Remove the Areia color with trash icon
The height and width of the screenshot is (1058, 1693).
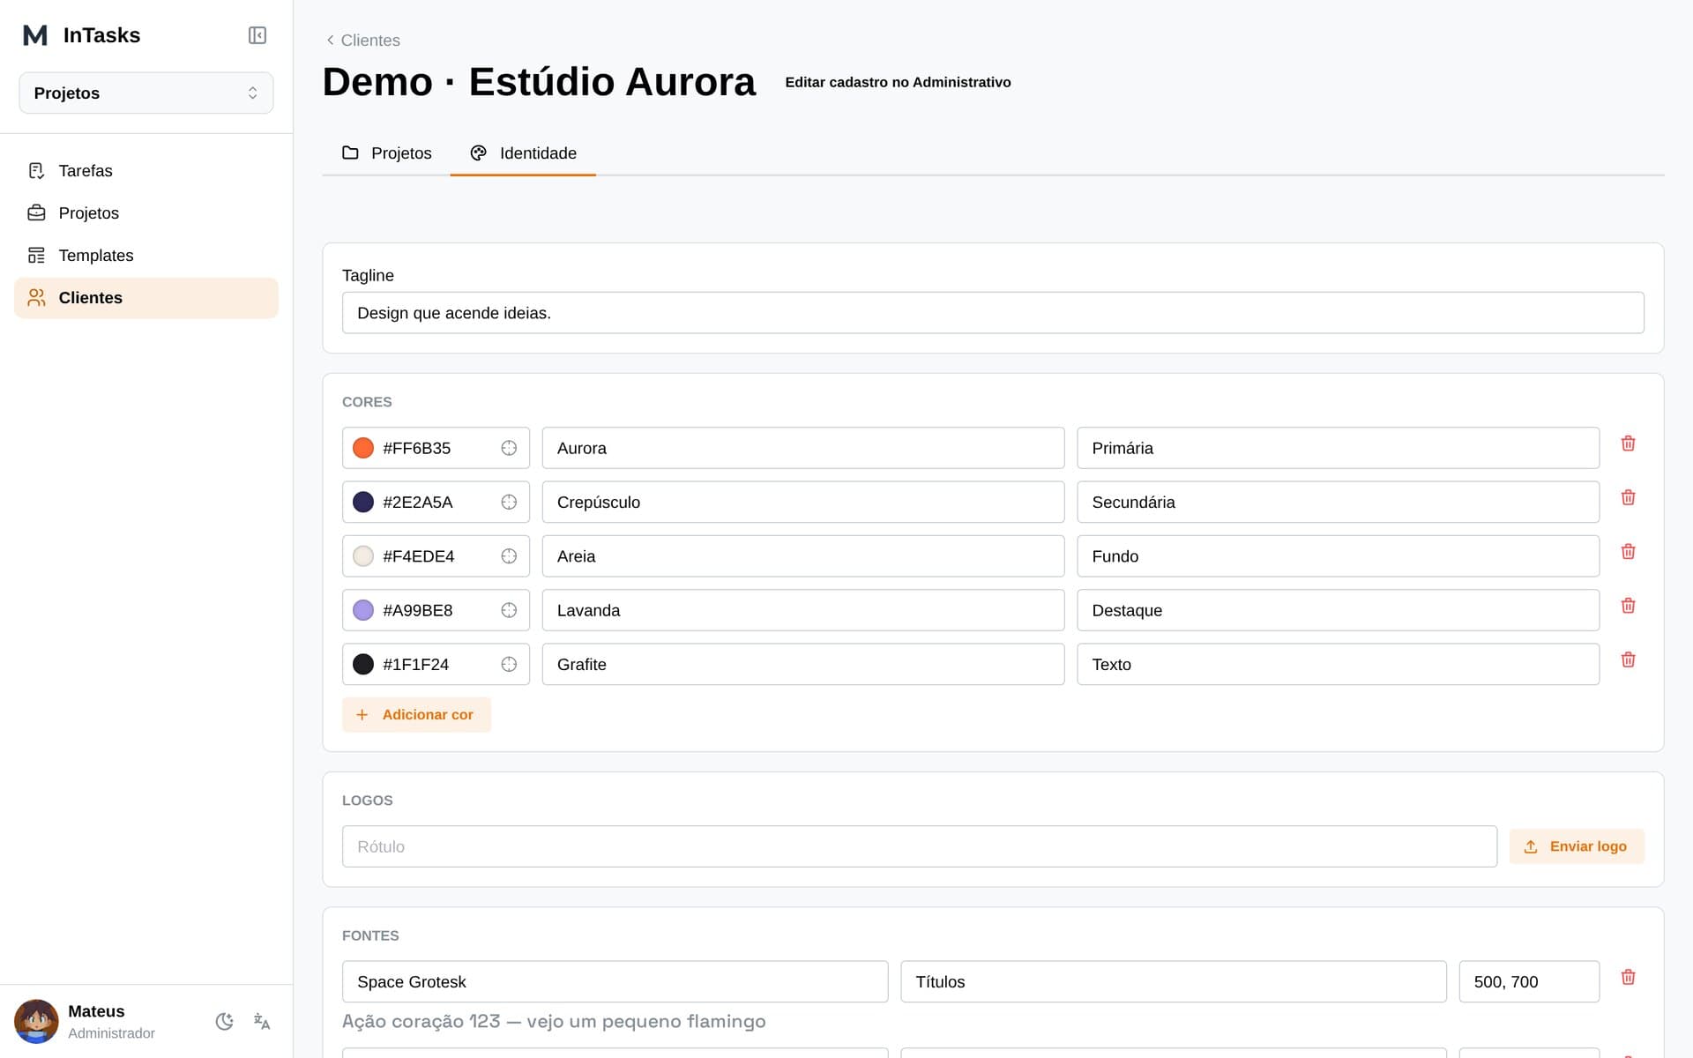[x=1628, y=551]
